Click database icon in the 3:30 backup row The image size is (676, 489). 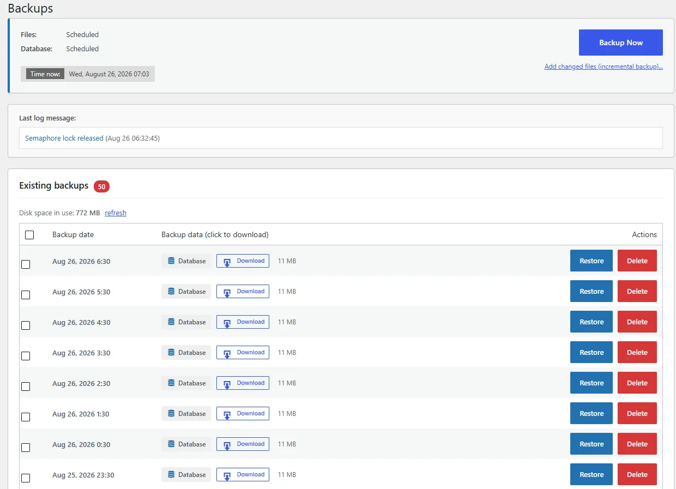pos(171,353)
